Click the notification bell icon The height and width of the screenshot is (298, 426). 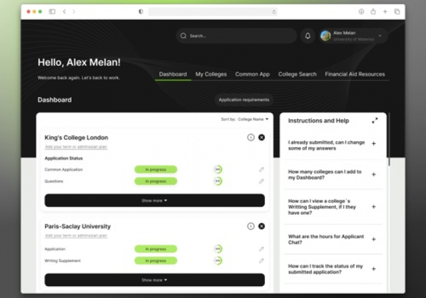(x=307, y=36)
